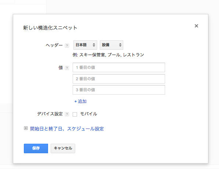Click help icon next to ヘッダー
Viewport: 219px width, 169px height.
67,45
